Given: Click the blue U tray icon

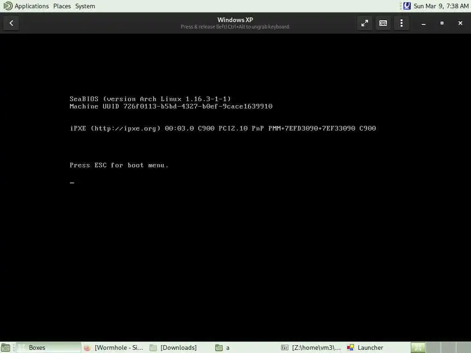Looking at the screenshot, I should point(407,6).
